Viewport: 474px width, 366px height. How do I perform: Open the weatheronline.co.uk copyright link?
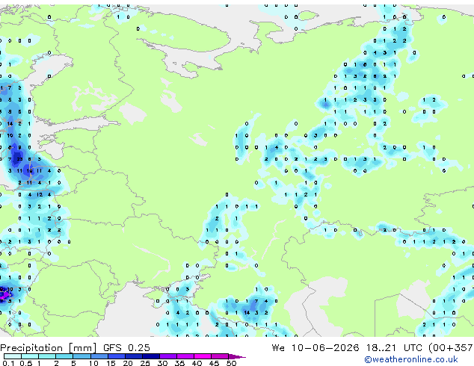click(411, 359)
